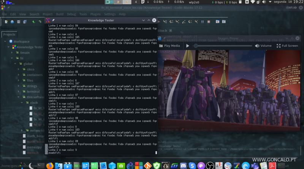This screenshot has width=304, height=169.
Task: Select menu.cpp in the project tree
Action: (x=34, y=147)
